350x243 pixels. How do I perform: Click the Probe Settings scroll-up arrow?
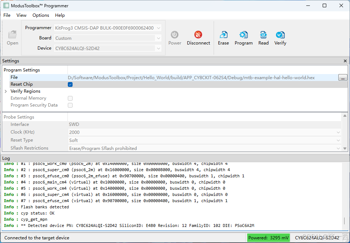pyautogui.click(x=345, y=116)
